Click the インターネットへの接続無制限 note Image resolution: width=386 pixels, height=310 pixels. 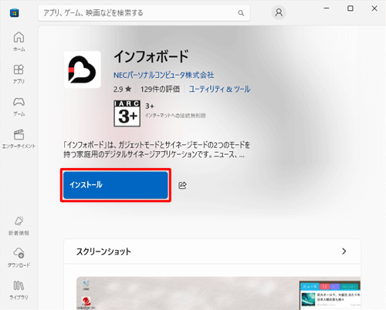[x=175, y=116]
